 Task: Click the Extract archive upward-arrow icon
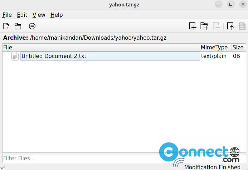tap(230, 26)
